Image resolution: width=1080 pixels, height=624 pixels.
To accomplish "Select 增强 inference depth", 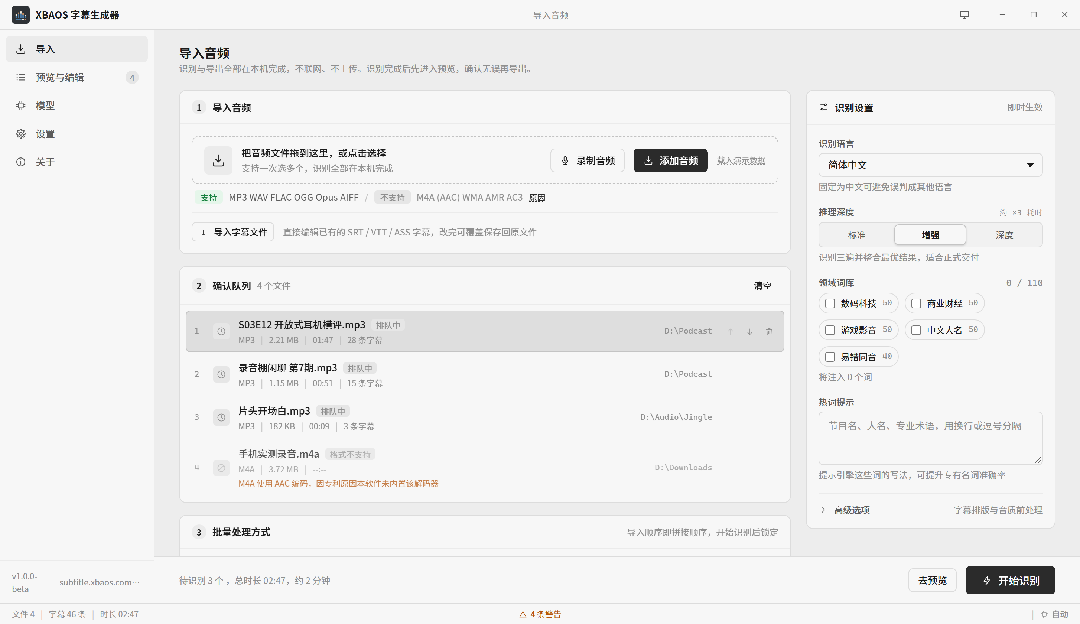I will (930, 235).
